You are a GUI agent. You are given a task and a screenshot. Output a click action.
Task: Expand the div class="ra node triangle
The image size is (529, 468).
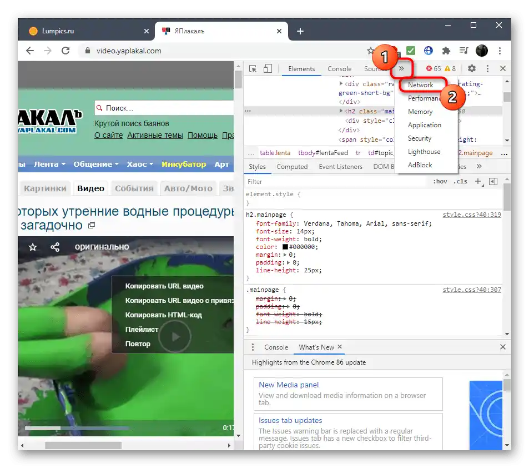point(341,83)
